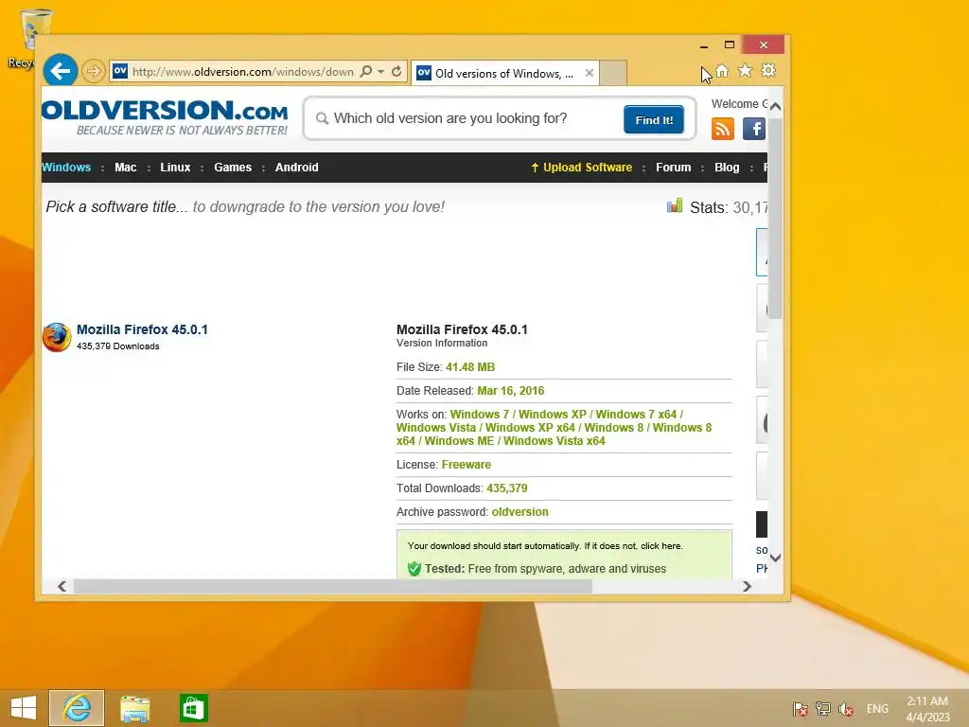Image resolution: width=969 pixels, height=727 pixels.
Task: Click the Mar 16, 2016 release date
Action: 511,391
